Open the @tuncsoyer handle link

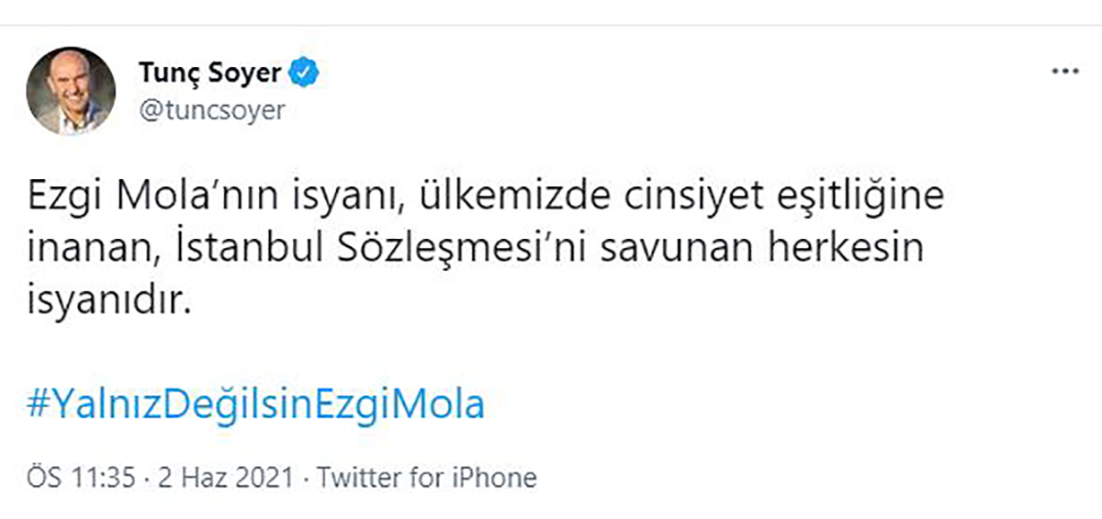[211, 110]
